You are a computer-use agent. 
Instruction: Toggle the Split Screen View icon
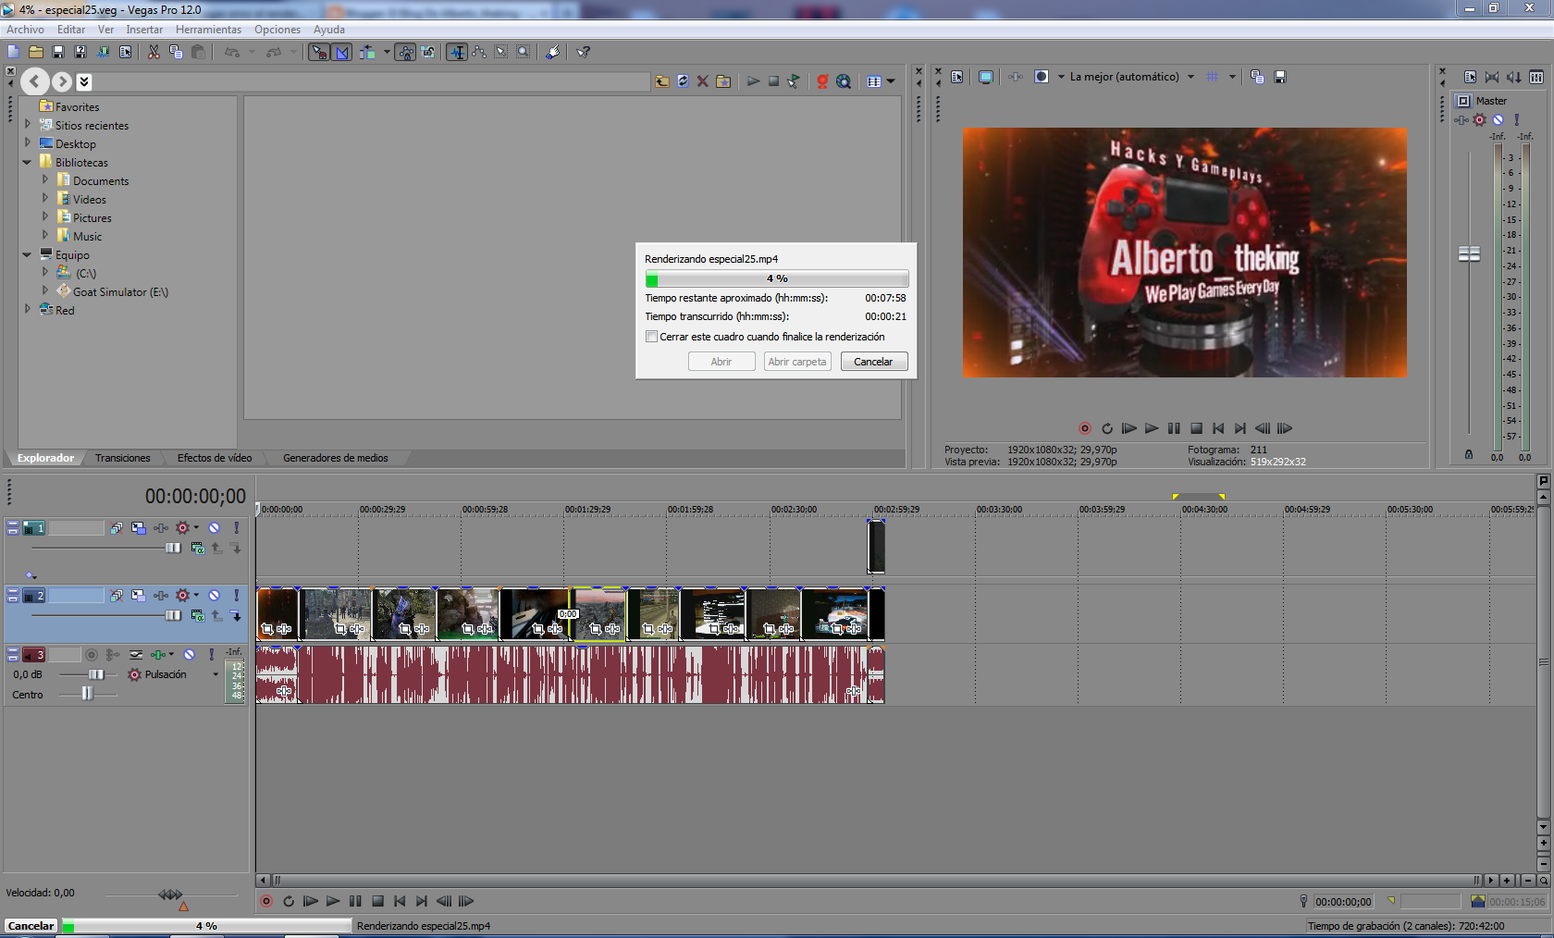(1042, 77)
